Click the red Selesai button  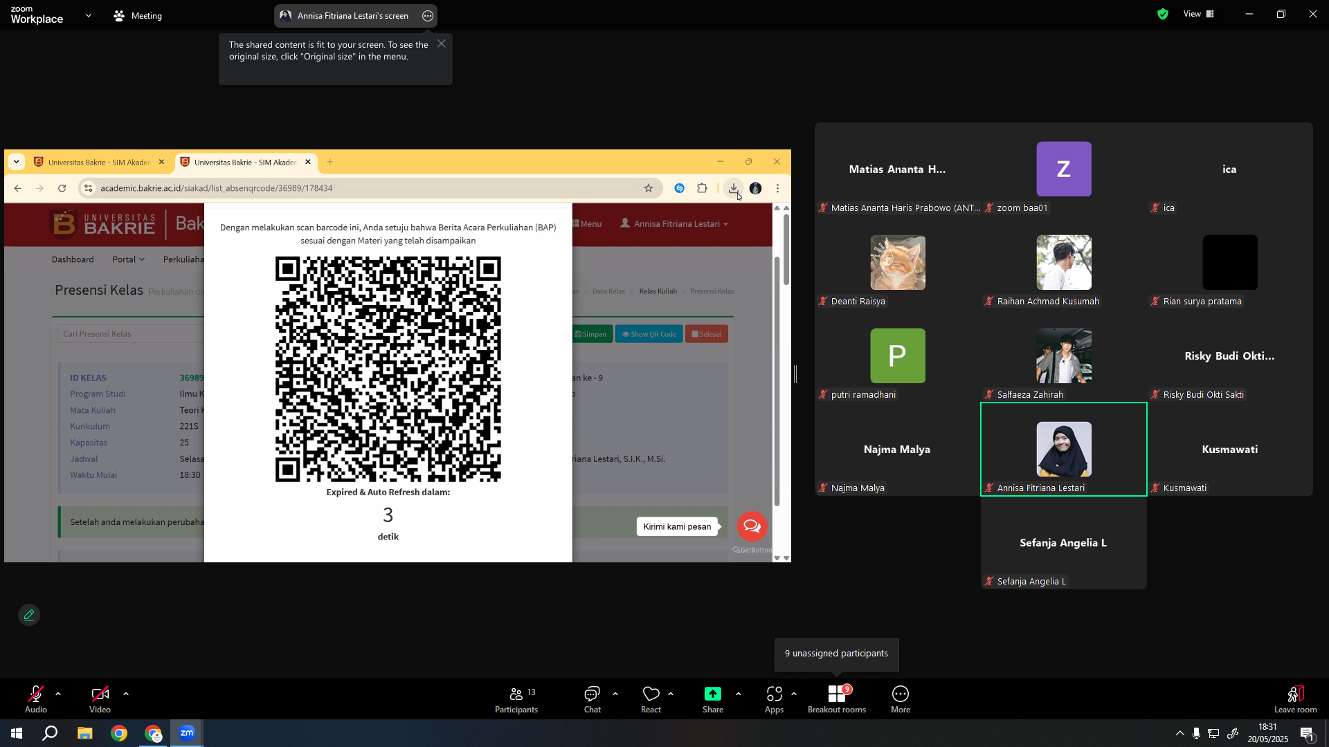[707, 334]
